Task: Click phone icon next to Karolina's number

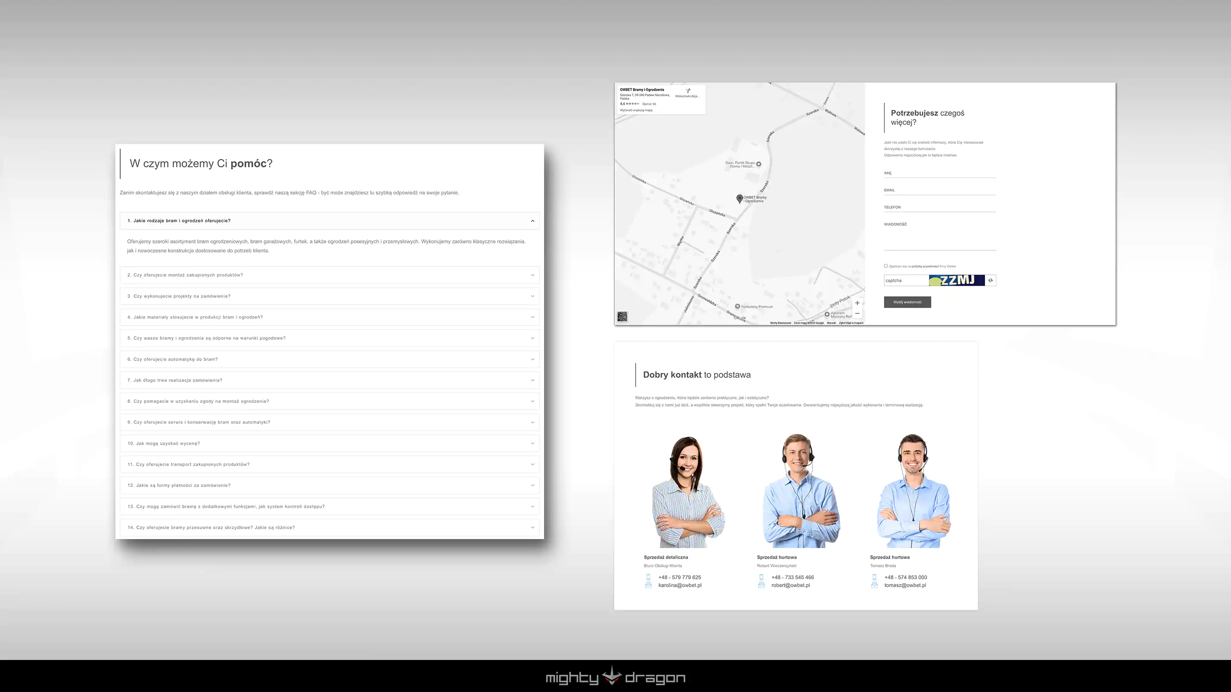Action: pos(648,577)
